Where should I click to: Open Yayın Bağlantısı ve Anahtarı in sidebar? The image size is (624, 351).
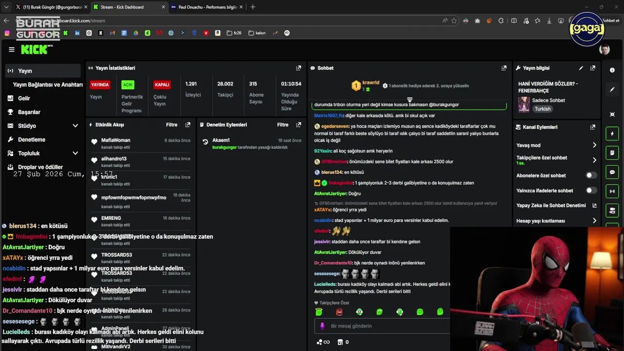[48, 84]
